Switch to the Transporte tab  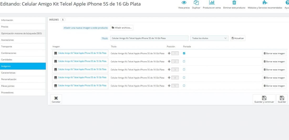point(23,47)
